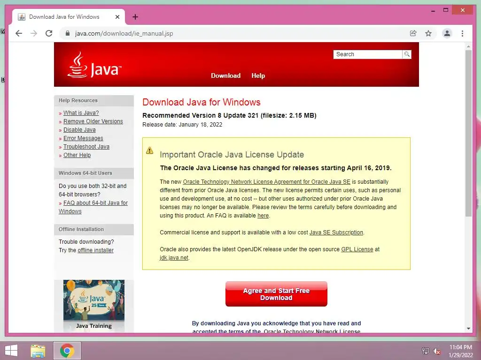Open the Windows Start button

(11, 351)
